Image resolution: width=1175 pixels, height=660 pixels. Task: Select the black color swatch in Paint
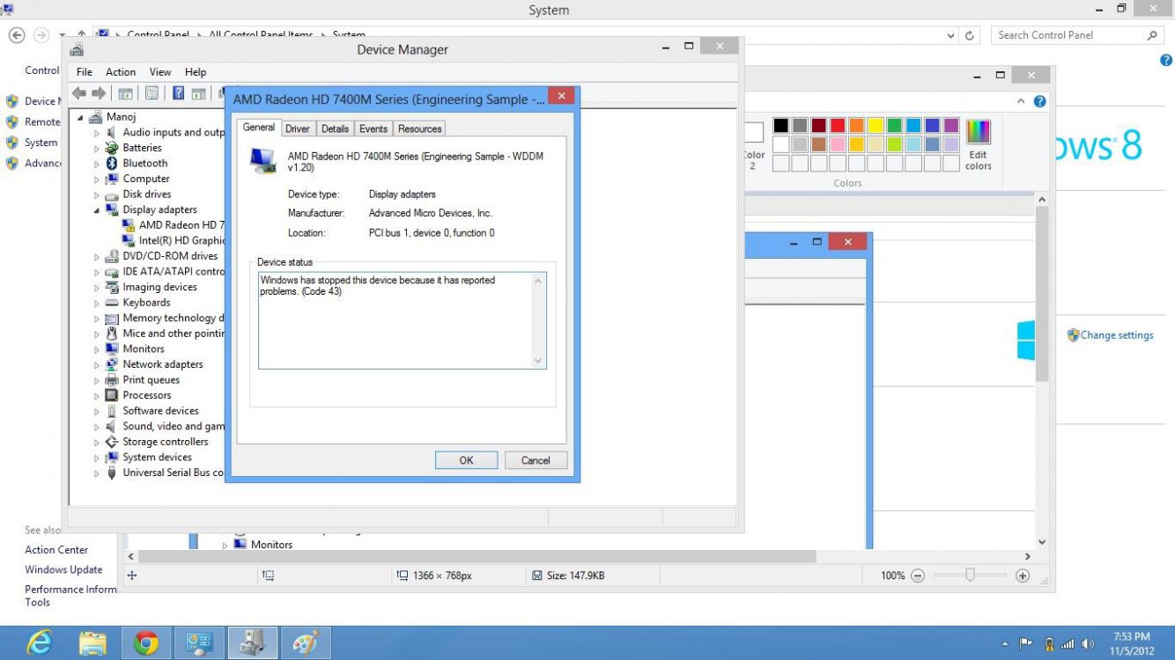pos(780,126)
